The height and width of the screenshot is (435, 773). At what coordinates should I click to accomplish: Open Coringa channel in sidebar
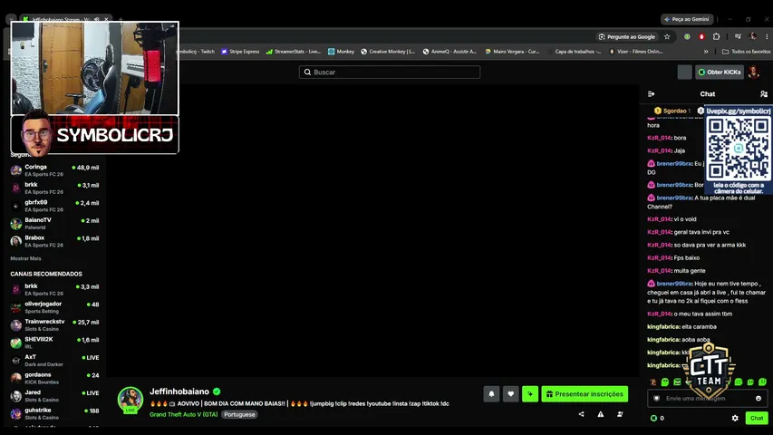click(54, 170)
